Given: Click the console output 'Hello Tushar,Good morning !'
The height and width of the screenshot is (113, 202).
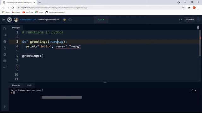Looking at the screenshot, I should pyautogui.click(x=27, y=90).
